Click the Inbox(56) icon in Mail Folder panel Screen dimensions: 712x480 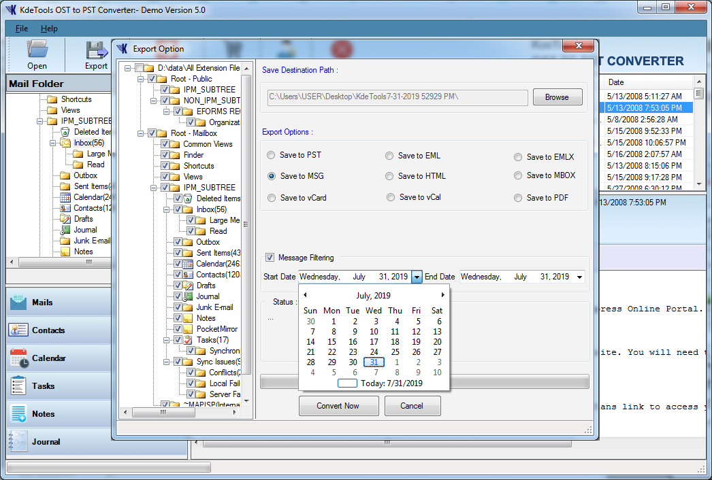point(65,143)
